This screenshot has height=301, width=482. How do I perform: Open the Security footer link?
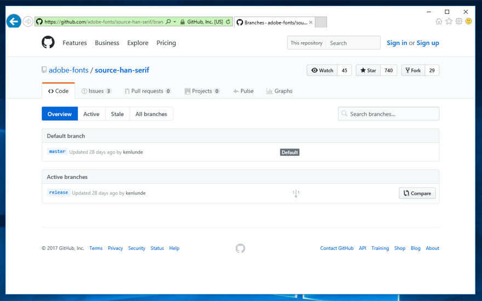click(x=137, y=248)
